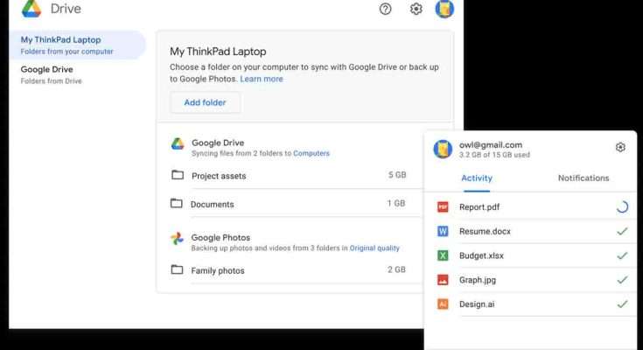Screen dimensions: 643x350
Task: Click the PDF icon for Report.pdf
Action: pos(443,207)
